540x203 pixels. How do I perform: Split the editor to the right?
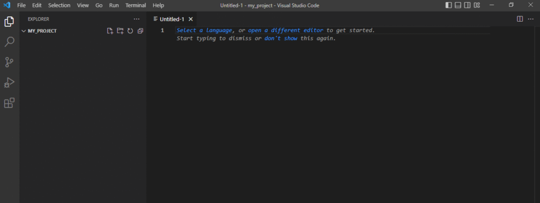point(520,19)
